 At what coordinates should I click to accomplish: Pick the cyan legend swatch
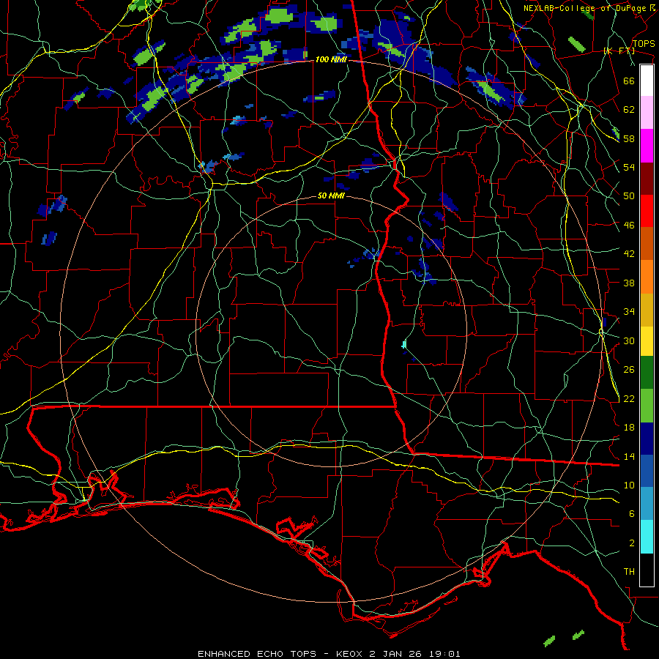647,537
